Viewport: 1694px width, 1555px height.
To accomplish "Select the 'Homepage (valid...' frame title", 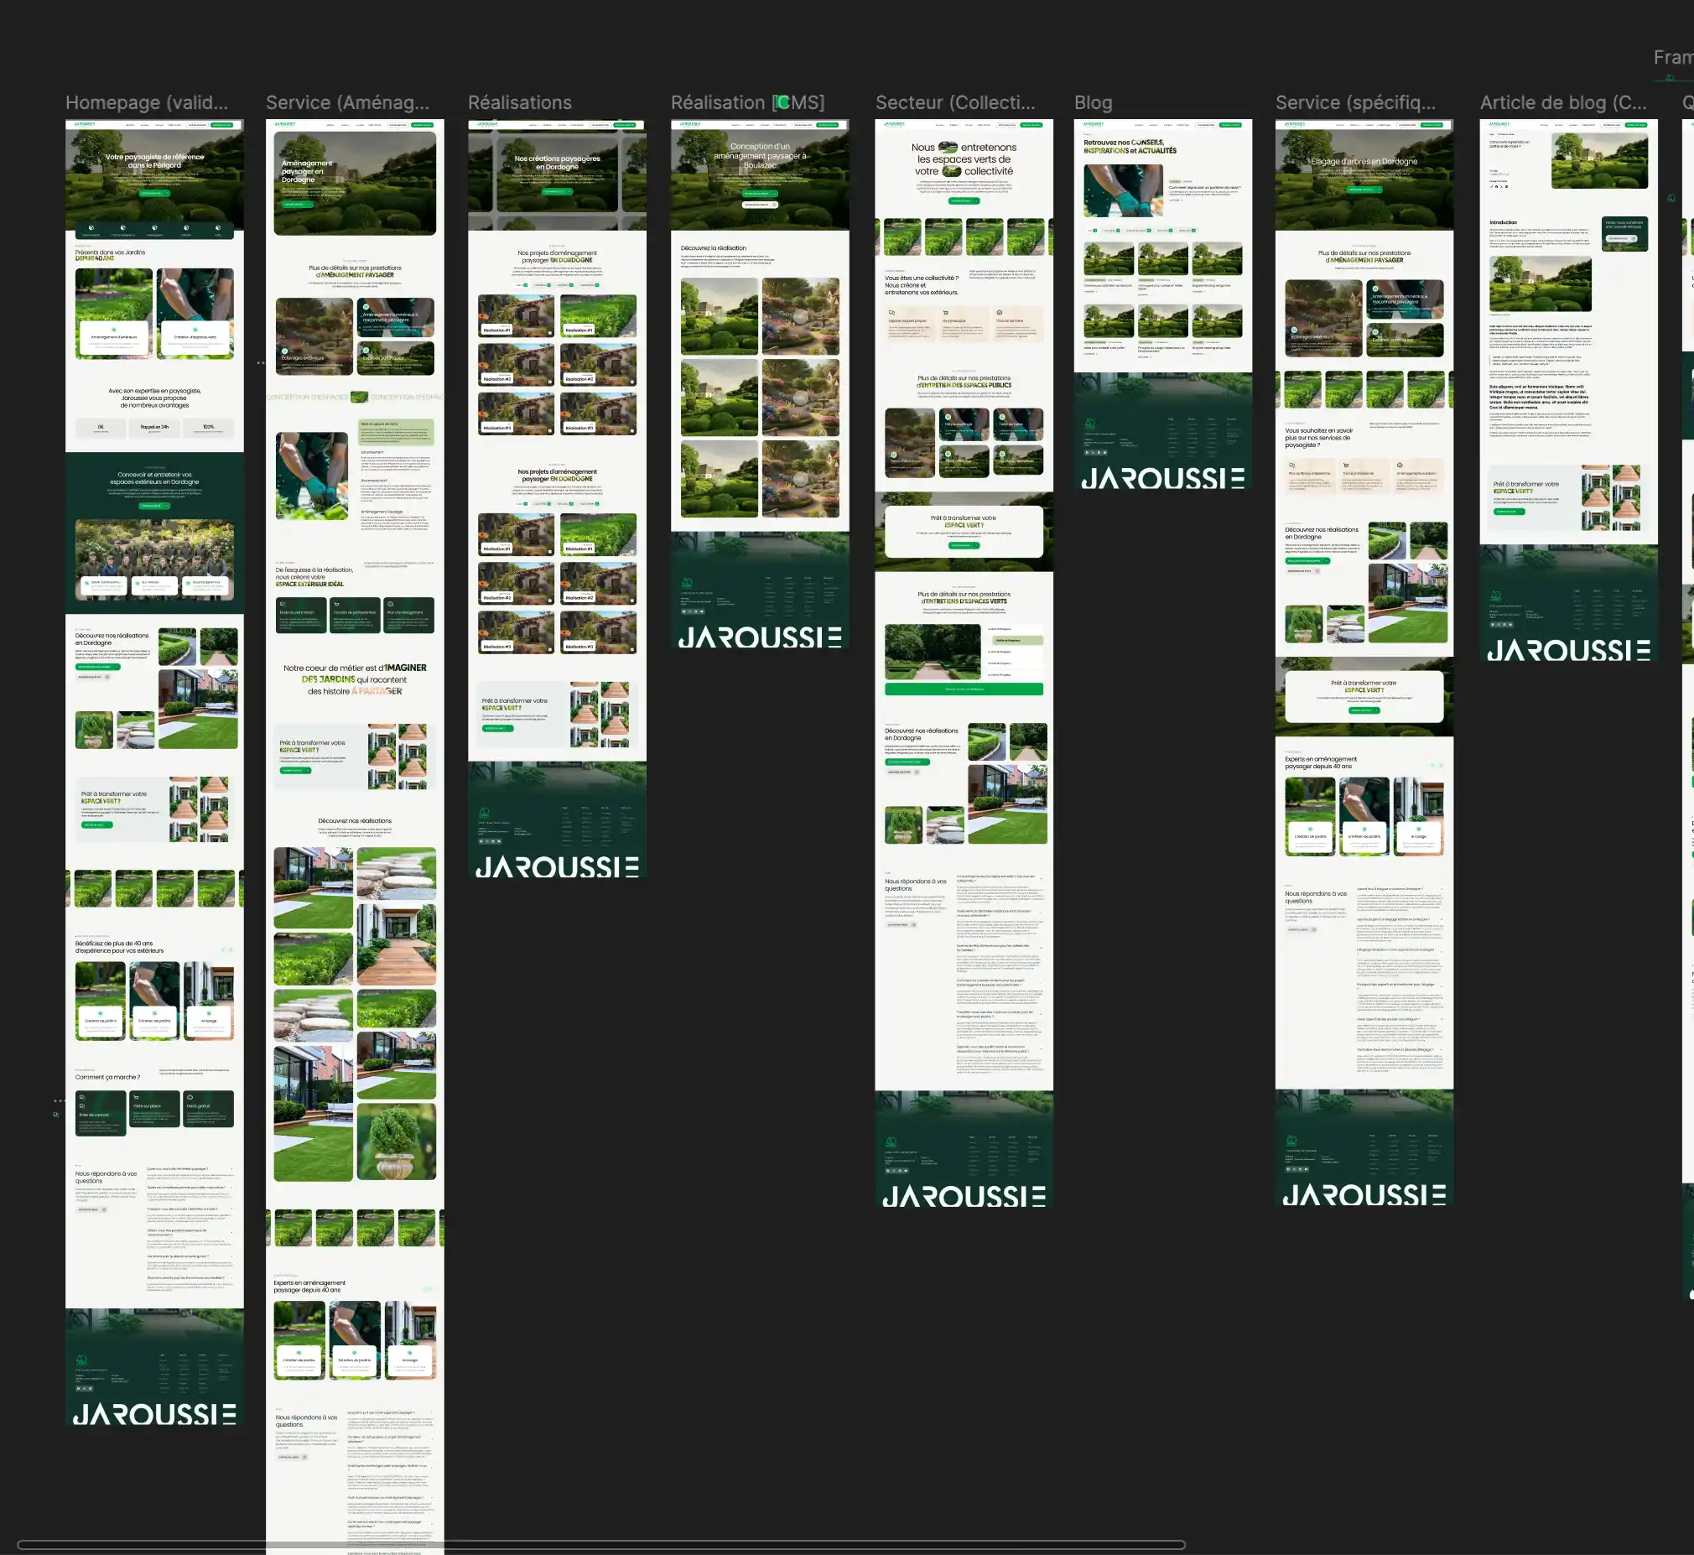I will tap(147, 102).
